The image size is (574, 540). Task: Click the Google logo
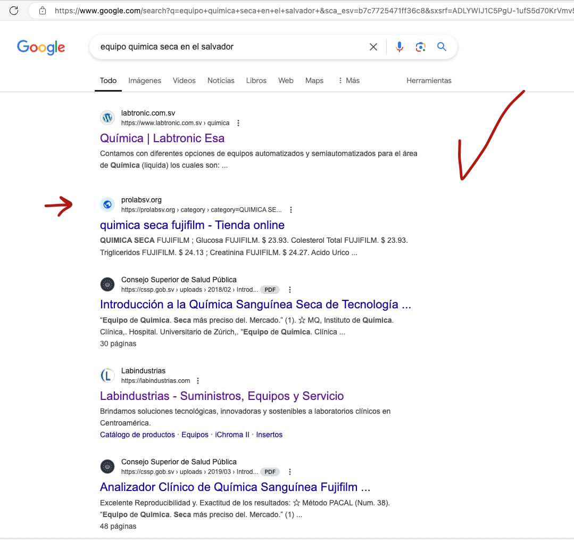[x=41, y=47]
